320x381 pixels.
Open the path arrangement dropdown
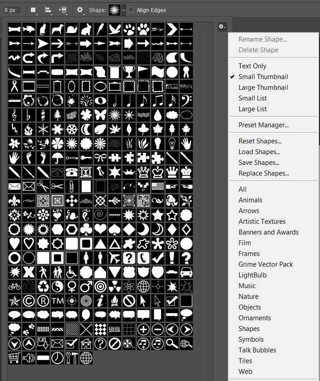(x=63, y=10)
